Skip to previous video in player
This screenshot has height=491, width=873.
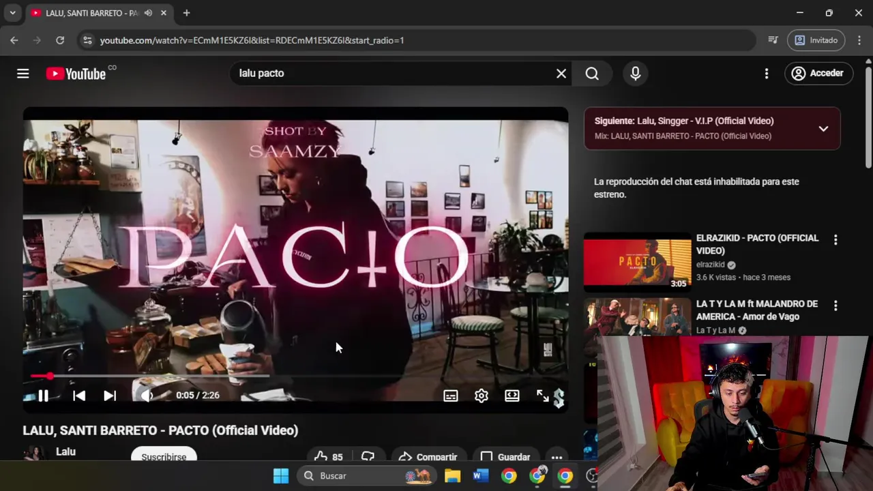(x=79, y=396)
